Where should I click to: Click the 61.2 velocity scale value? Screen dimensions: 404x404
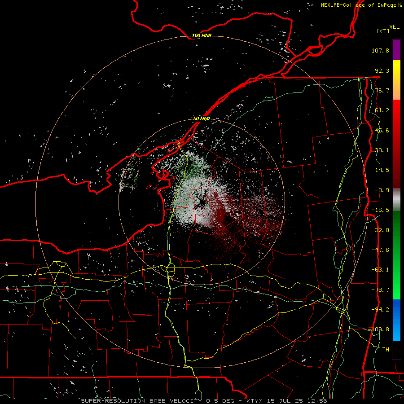point(382,110)
